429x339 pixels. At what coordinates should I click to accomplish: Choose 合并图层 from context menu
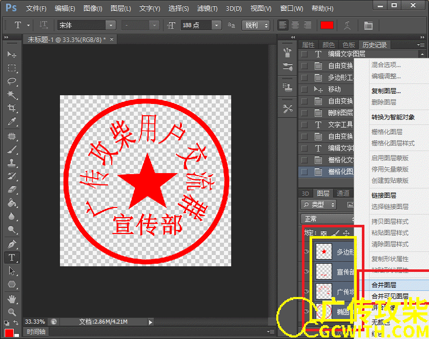(x=384, y=285)
